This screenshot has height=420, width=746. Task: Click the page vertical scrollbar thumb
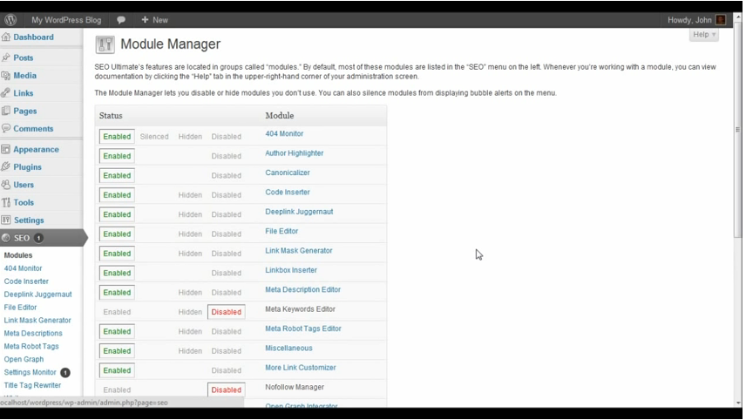(x=738, y=128)
